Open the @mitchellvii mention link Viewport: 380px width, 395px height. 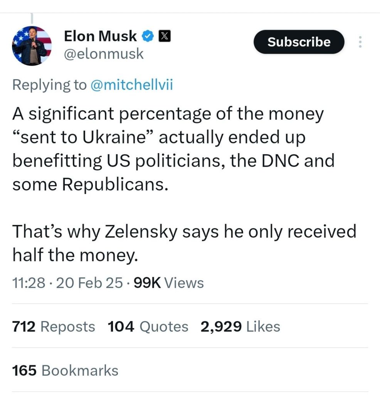tap(131, 84)
